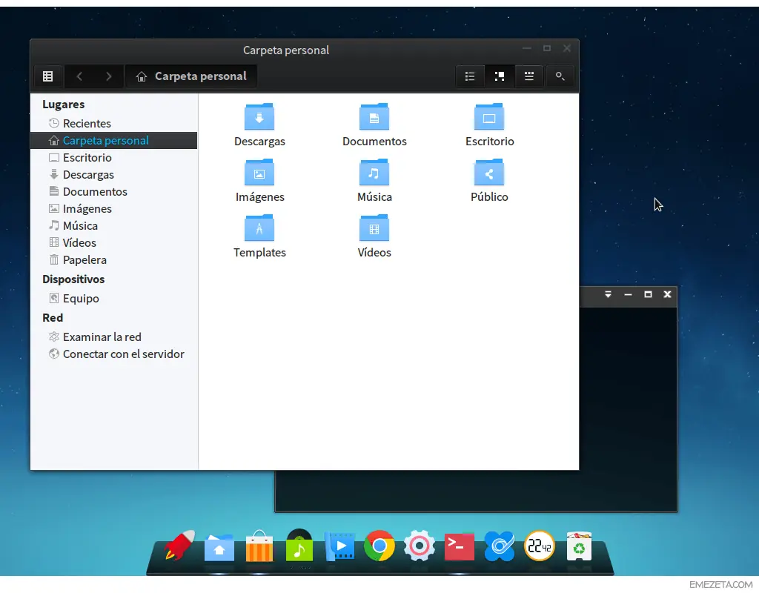Open the video player in dock
This screenshot has width=759, height=593.
tap(339, 546)
